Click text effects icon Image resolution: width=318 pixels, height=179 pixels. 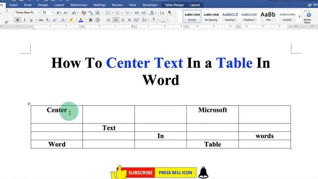click(x=63, y=20)
